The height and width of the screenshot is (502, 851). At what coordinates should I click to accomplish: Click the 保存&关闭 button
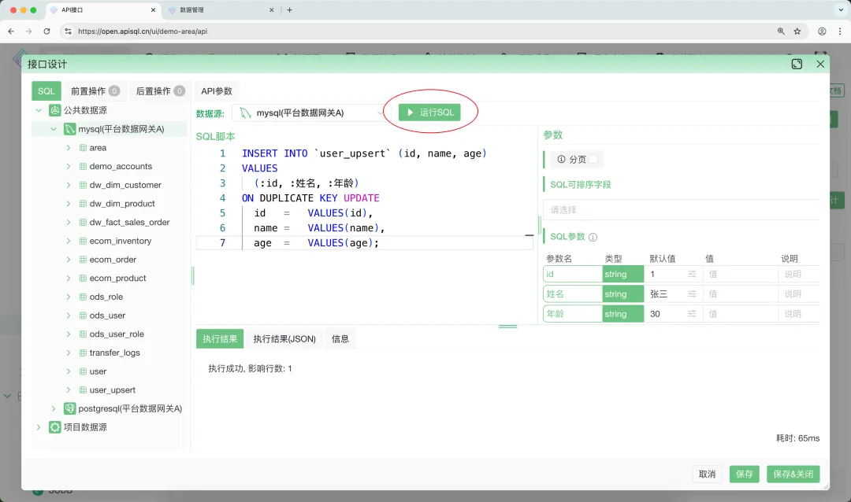[x=793, y=474]
